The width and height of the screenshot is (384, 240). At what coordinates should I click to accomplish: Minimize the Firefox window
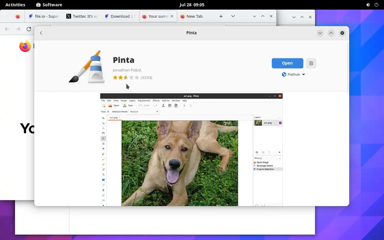tap(254, 16)
